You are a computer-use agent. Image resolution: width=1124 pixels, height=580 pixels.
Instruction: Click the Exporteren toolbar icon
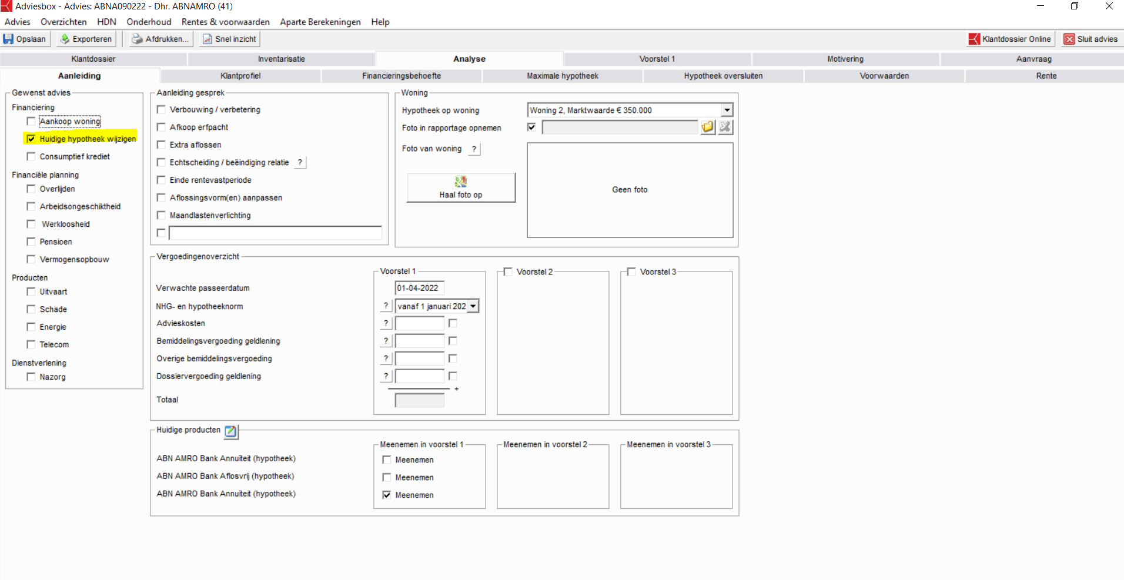(x=65, y=39)
